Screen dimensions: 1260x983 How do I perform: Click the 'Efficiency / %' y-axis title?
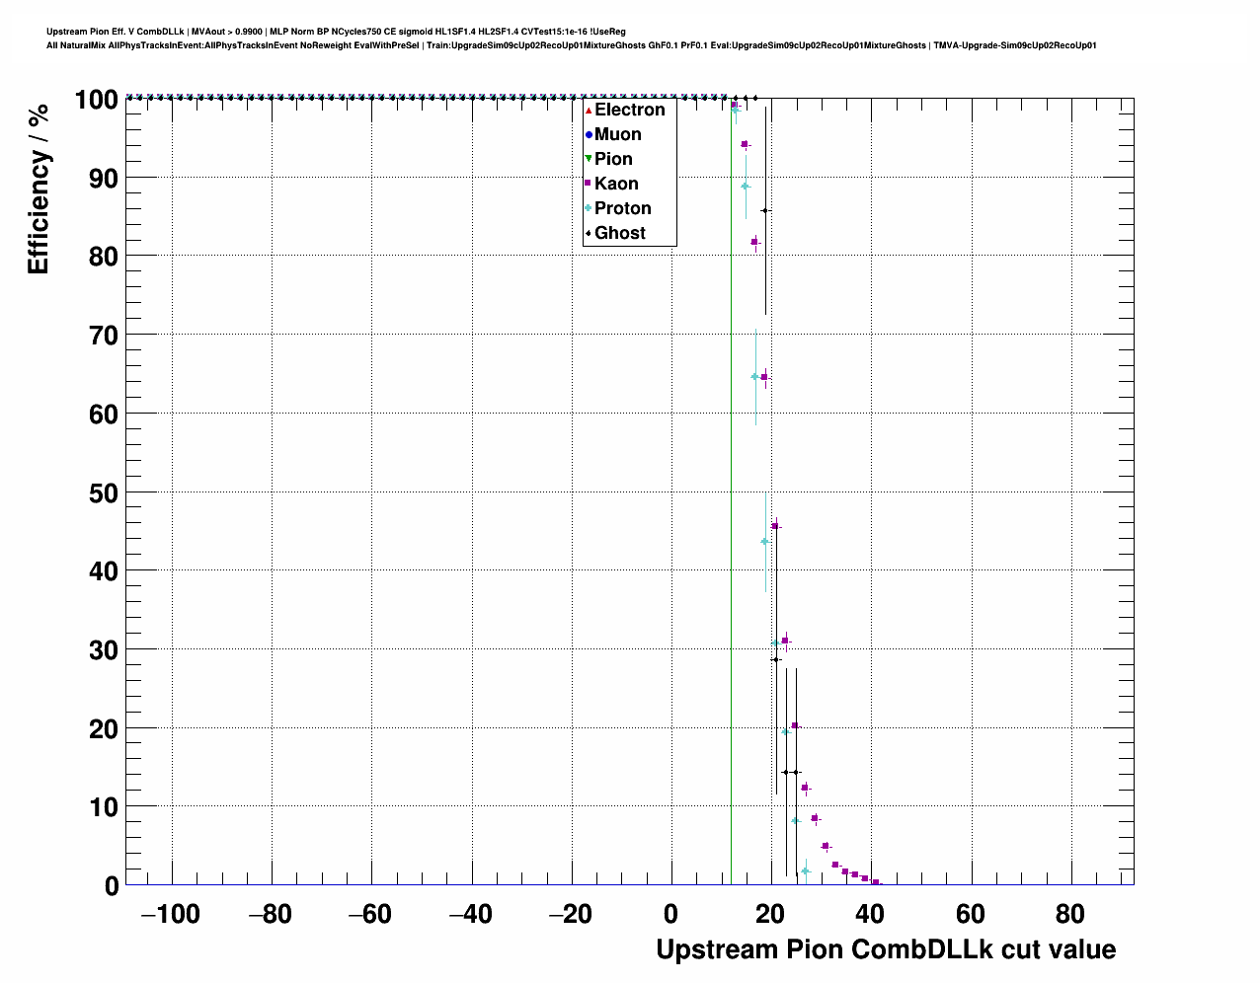click(39, 189)
